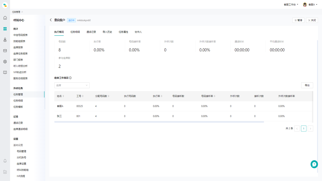
Task: Open the 任务属性 tab
Action: click(123, 32)
